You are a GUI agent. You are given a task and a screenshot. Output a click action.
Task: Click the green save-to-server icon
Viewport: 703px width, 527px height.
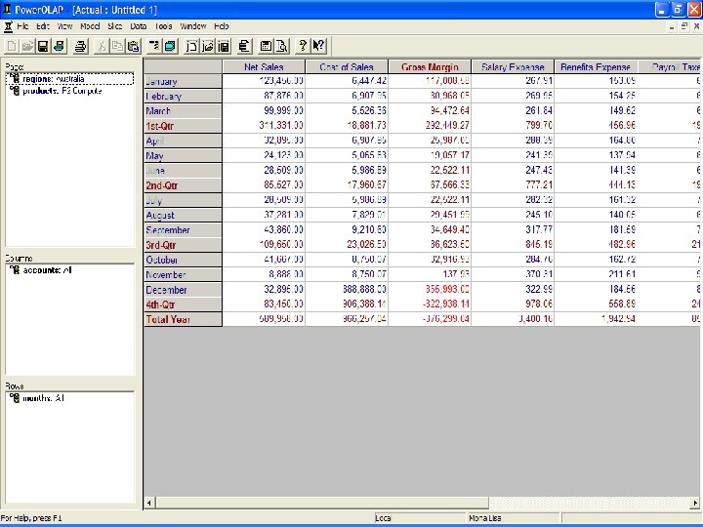[59, 46]
